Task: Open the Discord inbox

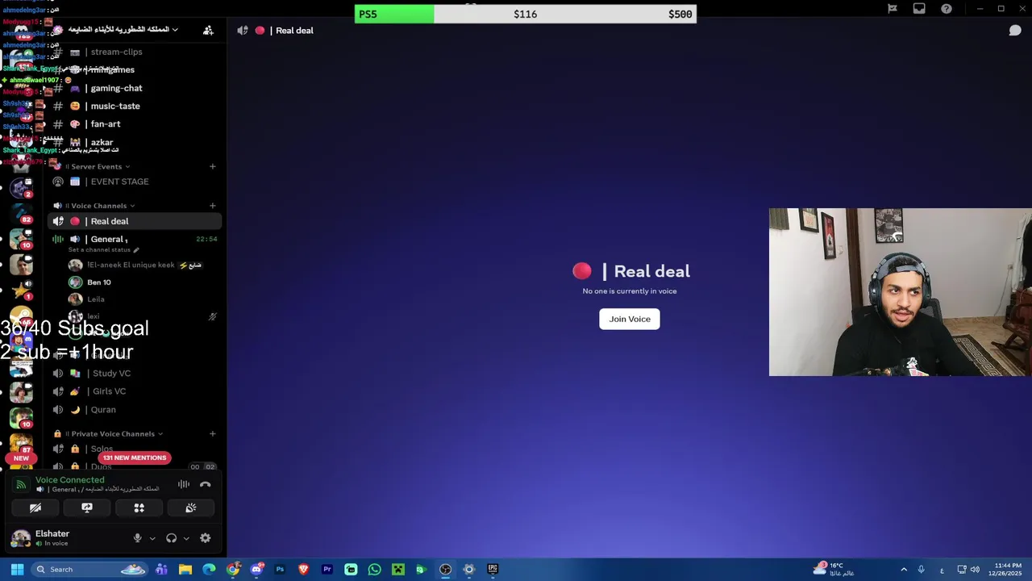Action: tap(919, 9)
